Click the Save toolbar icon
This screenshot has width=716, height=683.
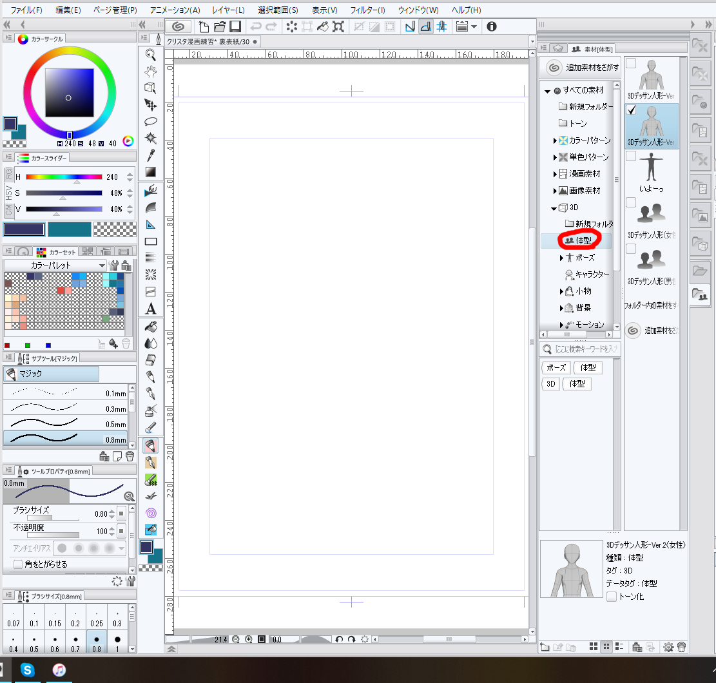235,27
